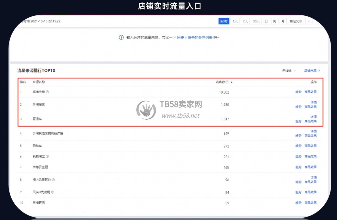337x220 pixels.
Task: View 详情 for 淘内免费其他
Action: (313, 178)
